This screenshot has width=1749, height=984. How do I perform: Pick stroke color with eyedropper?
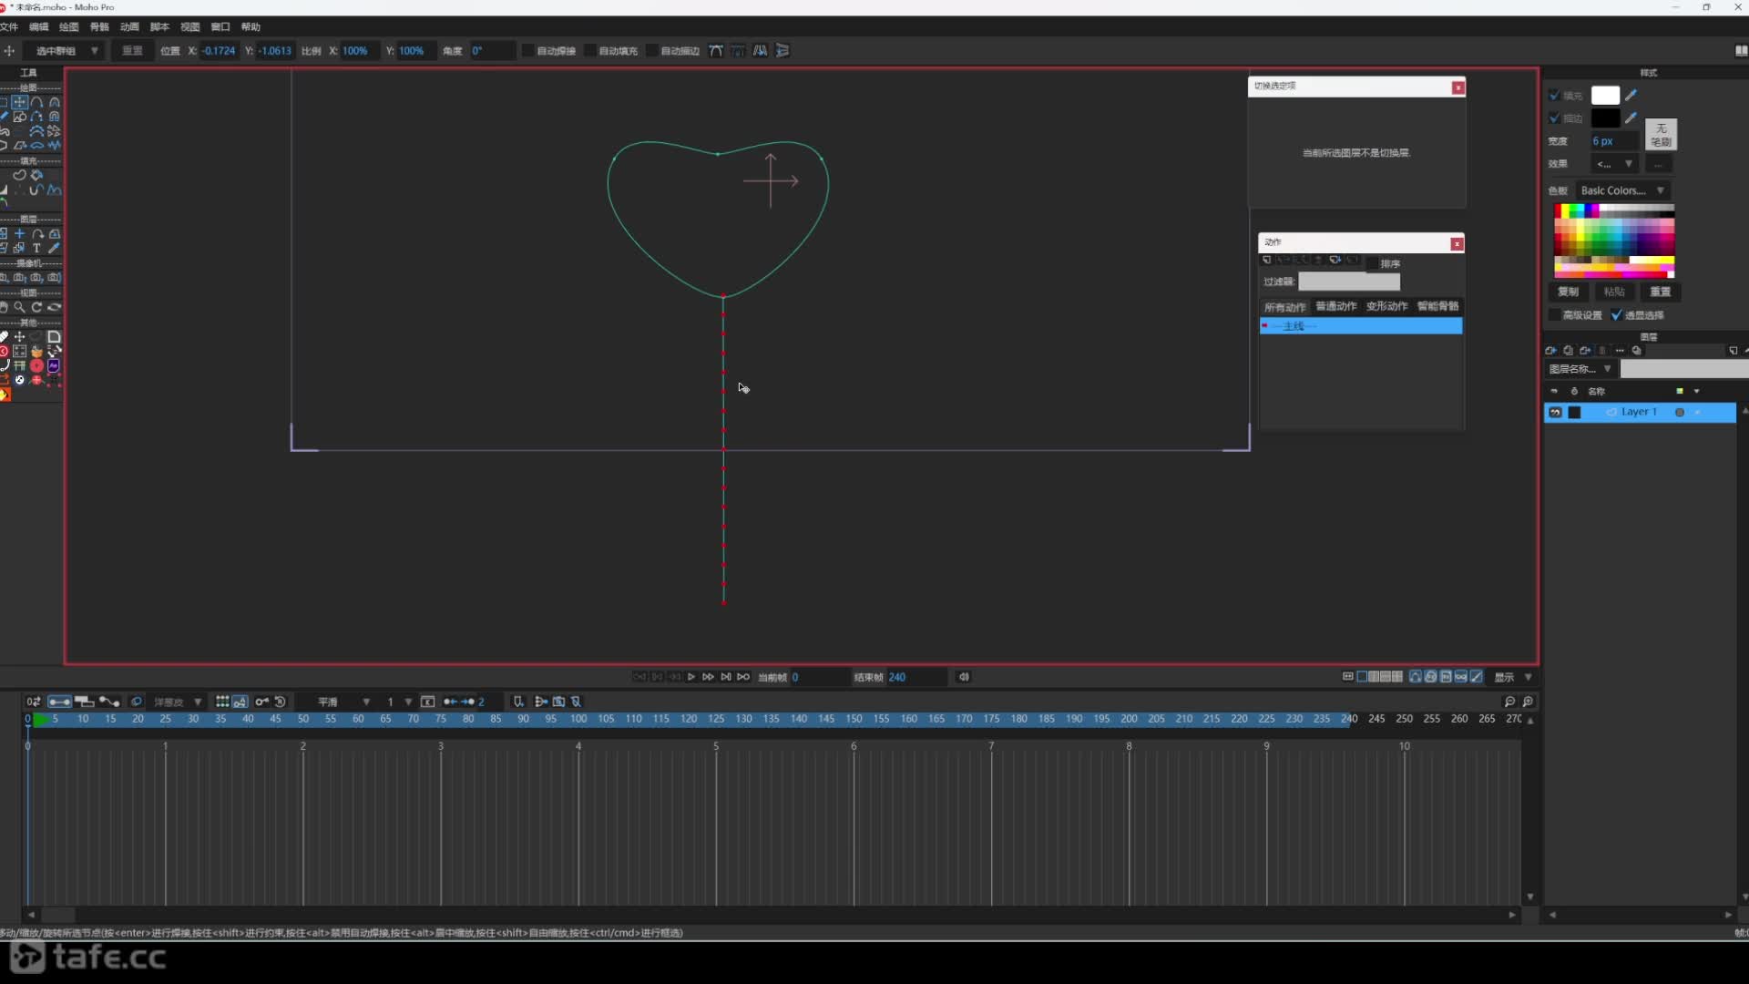[x=1631, y=118]
